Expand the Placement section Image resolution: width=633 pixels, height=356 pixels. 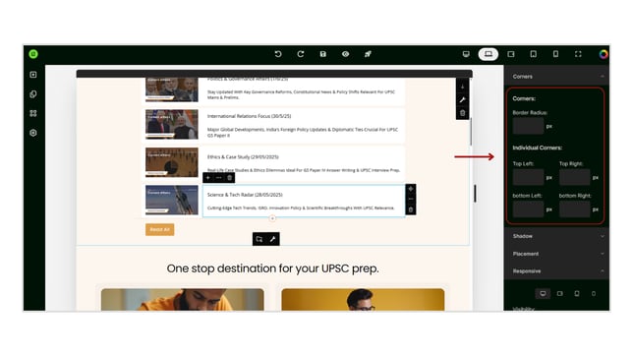pyautogui.click(x=556, y=254)
